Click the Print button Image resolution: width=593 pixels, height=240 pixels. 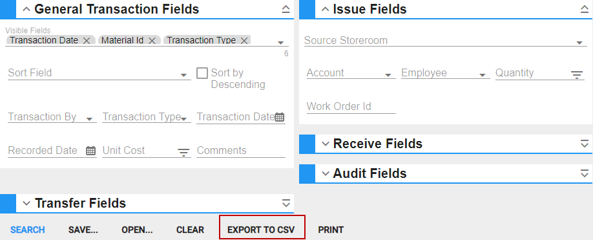point(331,230)
